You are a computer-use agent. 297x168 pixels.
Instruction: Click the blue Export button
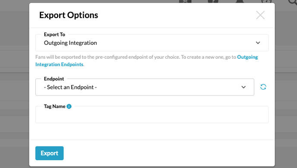[50, 153]
